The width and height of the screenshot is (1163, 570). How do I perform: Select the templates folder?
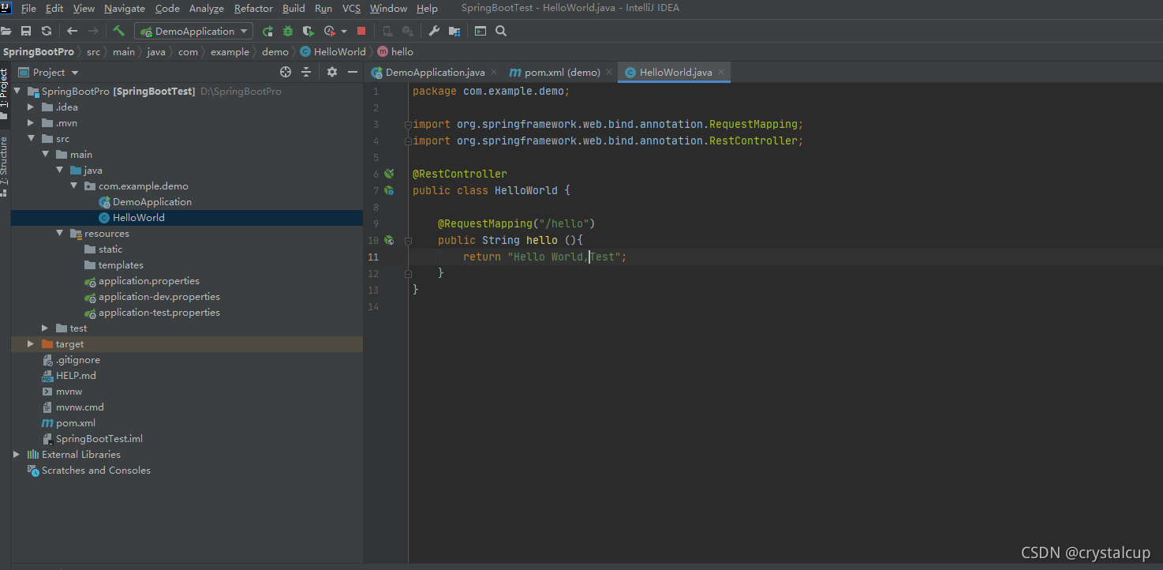[x=121, y=264]
